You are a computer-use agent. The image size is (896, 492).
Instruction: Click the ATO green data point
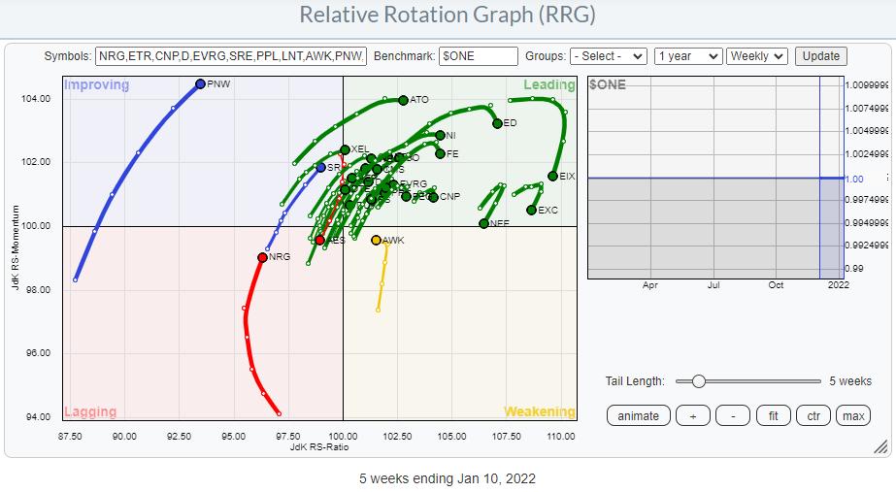coord(404,100)
